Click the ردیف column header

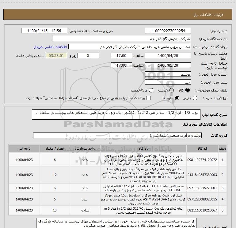pos(223,149)
